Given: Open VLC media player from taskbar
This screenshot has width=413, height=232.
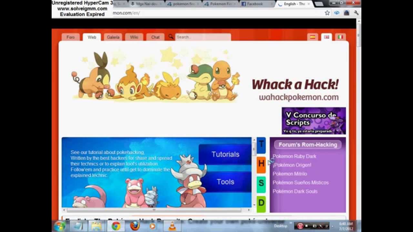Looking at the screenshot, I should click(173, 226).
